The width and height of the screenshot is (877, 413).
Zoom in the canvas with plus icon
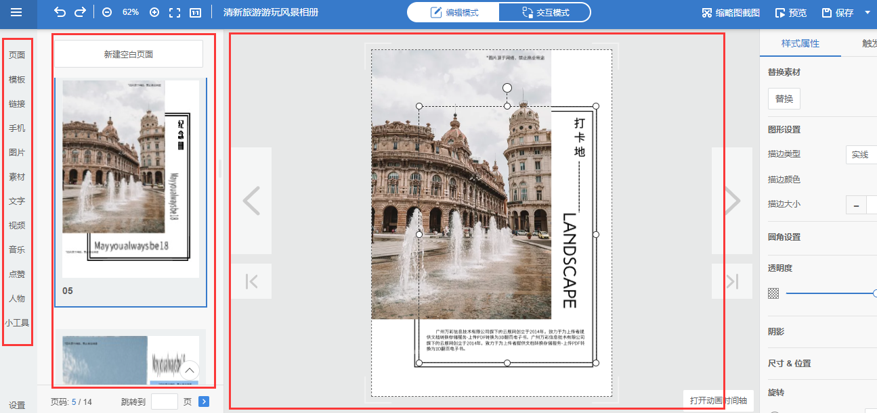tap(154, 12)
